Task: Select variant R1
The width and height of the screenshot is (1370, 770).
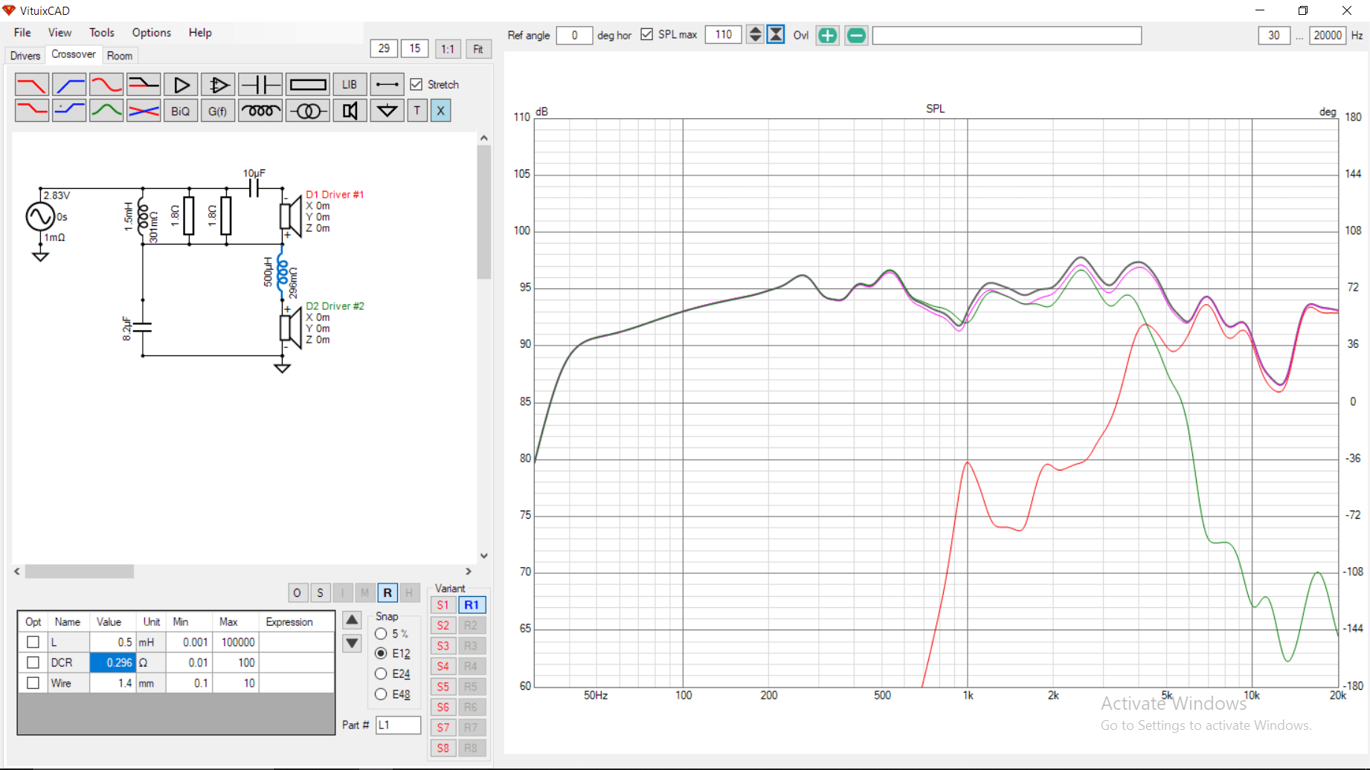Action: click(472, 605)
